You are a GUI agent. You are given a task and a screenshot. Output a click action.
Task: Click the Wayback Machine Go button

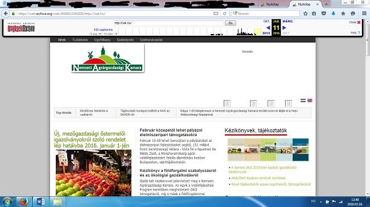point(231,23)
